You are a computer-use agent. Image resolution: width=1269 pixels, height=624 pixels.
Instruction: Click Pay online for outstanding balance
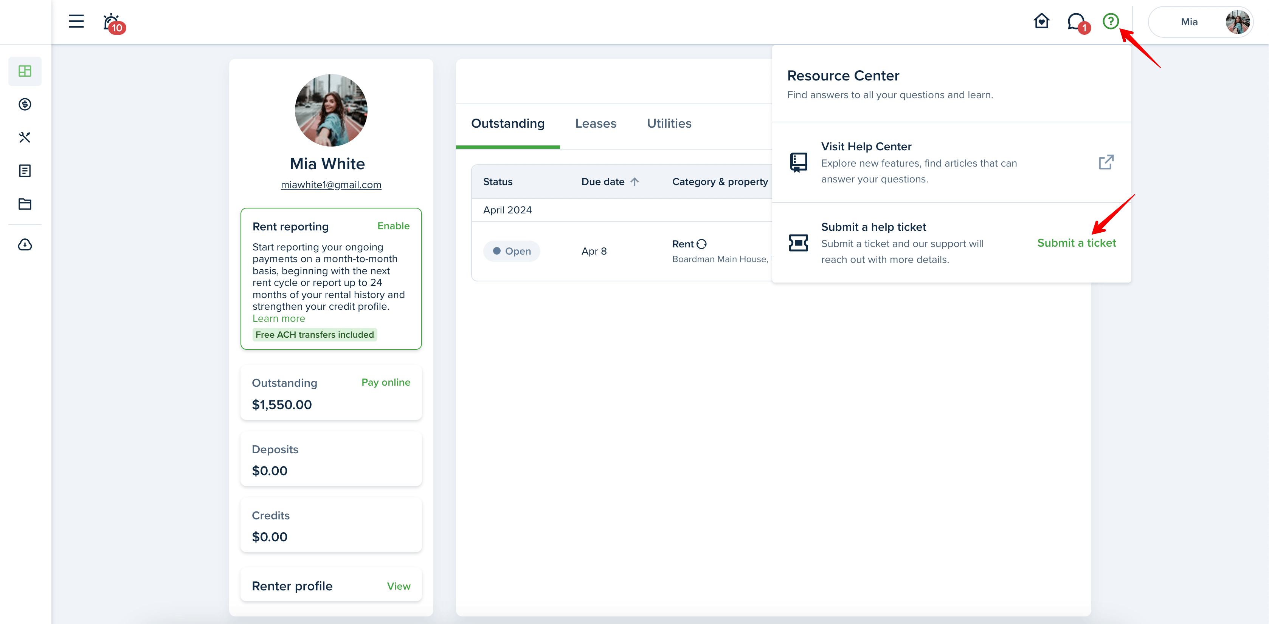(x=386, y=382)
